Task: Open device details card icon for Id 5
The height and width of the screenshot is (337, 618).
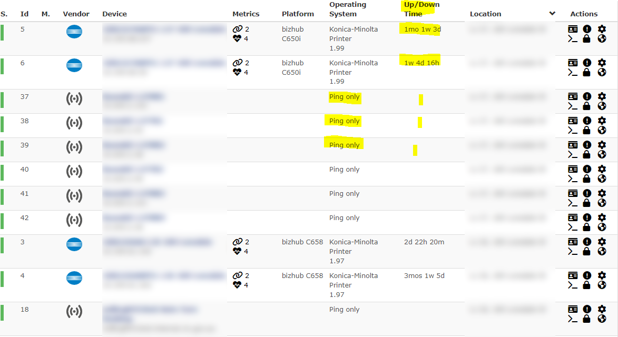Action: (x=573, y=29)
